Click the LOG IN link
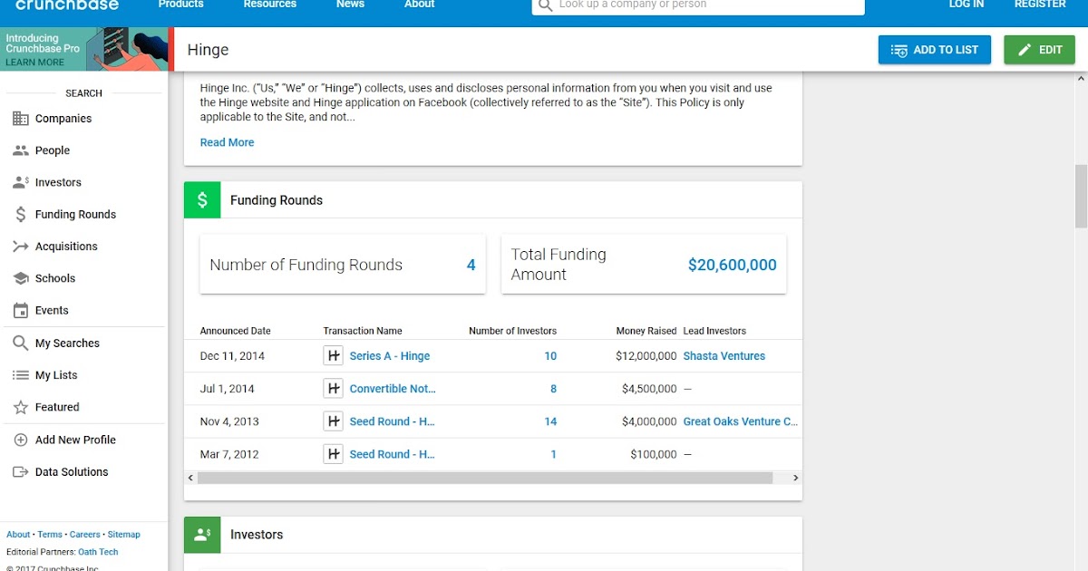 967,5
